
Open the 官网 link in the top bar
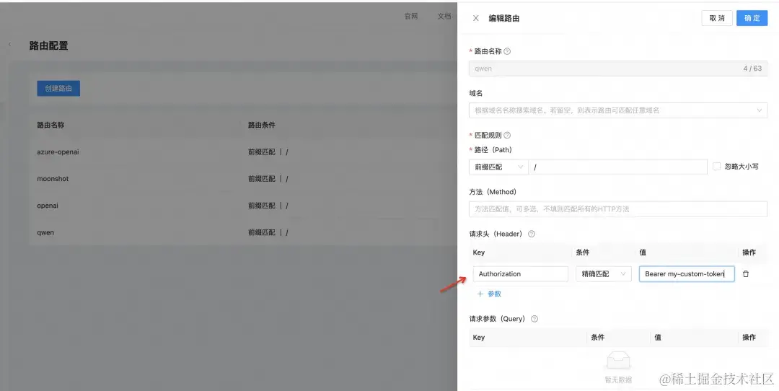(411, 17)
